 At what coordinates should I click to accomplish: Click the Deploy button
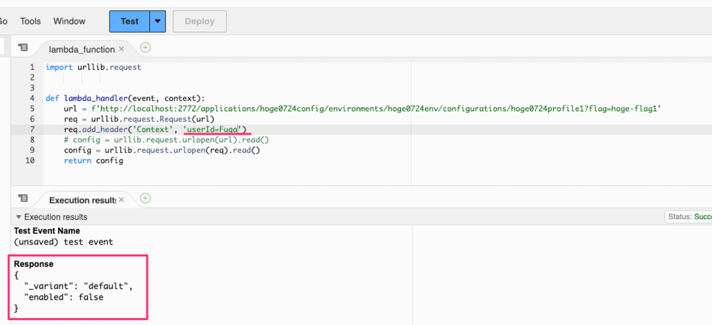200,21
